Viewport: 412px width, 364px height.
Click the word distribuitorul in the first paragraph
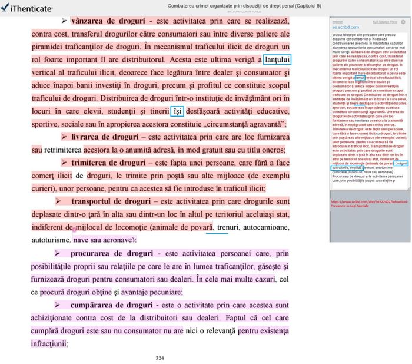[144, 59]
